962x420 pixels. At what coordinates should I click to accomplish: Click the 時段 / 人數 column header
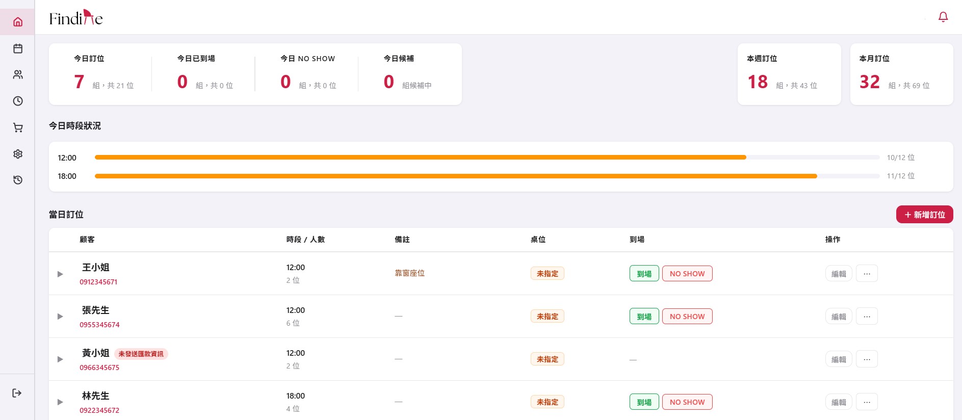coord(305,240)
